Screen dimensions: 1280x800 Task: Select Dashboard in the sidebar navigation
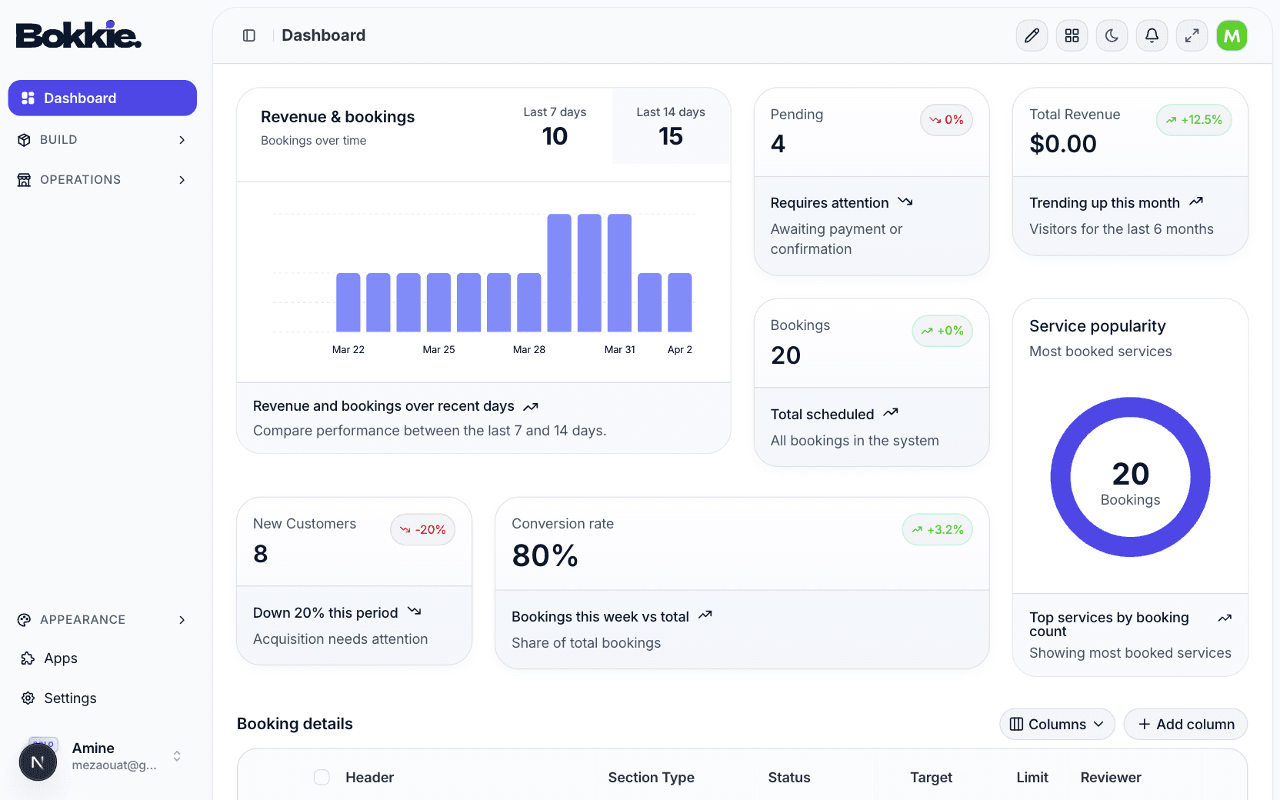pos(102,98)
